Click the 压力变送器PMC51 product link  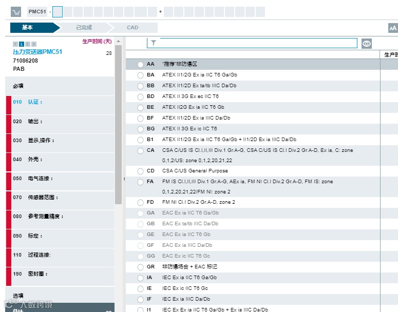coord(37,52)
